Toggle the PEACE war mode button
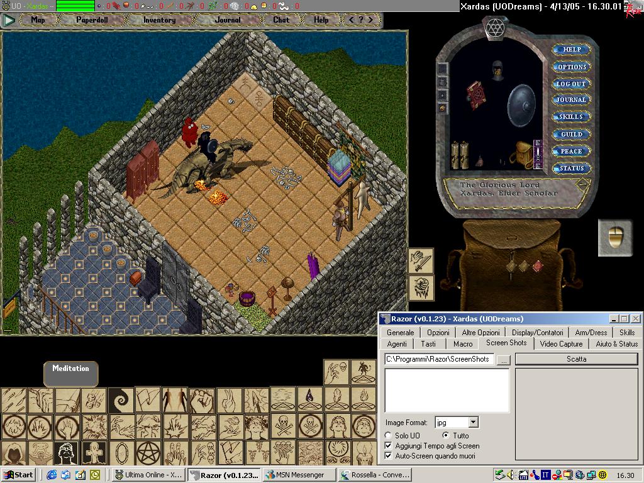 [x=571, y=151]
